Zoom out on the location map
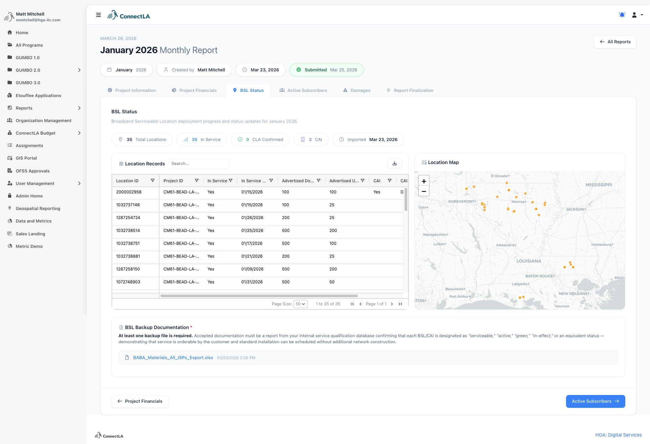Image resolution: width=650 pixels, height=444 pixels. pos(424,191)
